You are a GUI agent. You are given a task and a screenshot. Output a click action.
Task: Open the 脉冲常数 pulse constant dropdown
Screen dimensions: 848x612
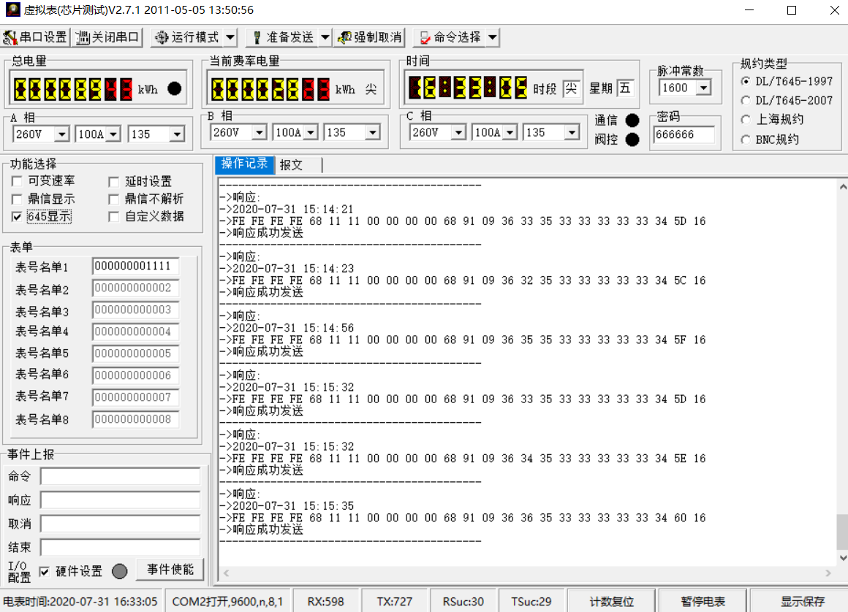[705, 88]
